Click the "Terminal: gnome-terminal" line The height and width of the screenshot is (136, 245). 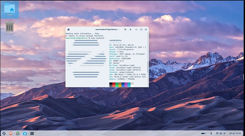click(x=121, y=72)
